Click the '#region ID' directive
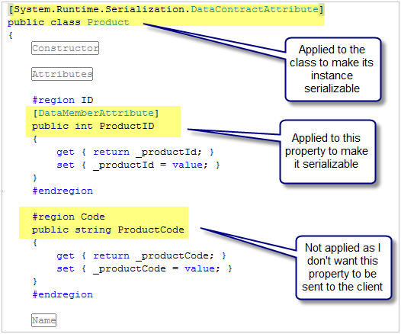401x334 pixels. (x=63, y=100)
